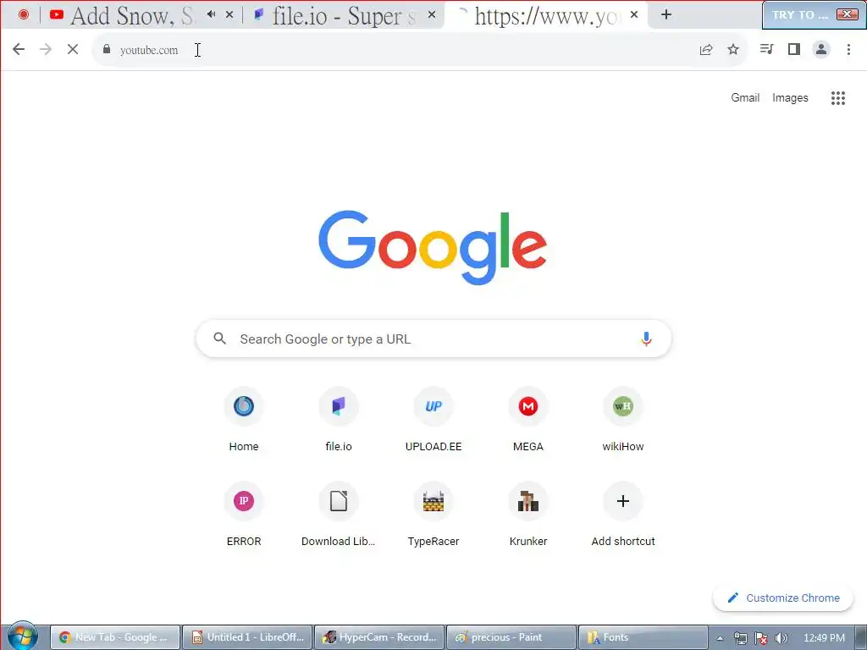This screenshot has height=650, width=867.
Task: Open the Download Lib... shortcut
Action: point(339,514)
